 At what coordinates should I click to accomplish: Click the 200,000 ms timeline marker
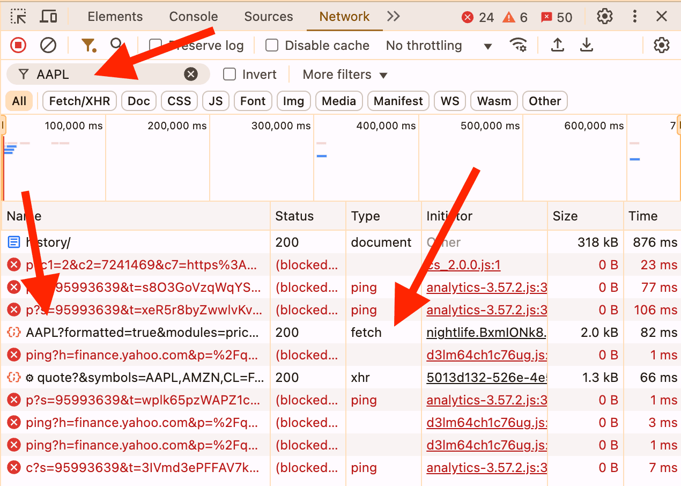(177, 126)
